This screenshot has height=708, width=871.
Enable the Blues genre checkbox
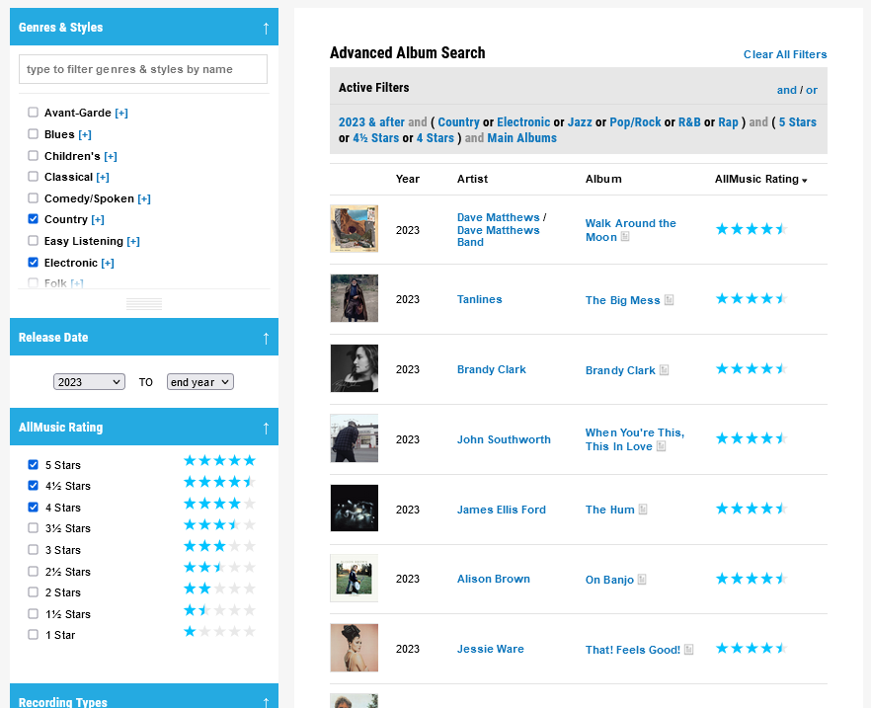coord(34,134)
